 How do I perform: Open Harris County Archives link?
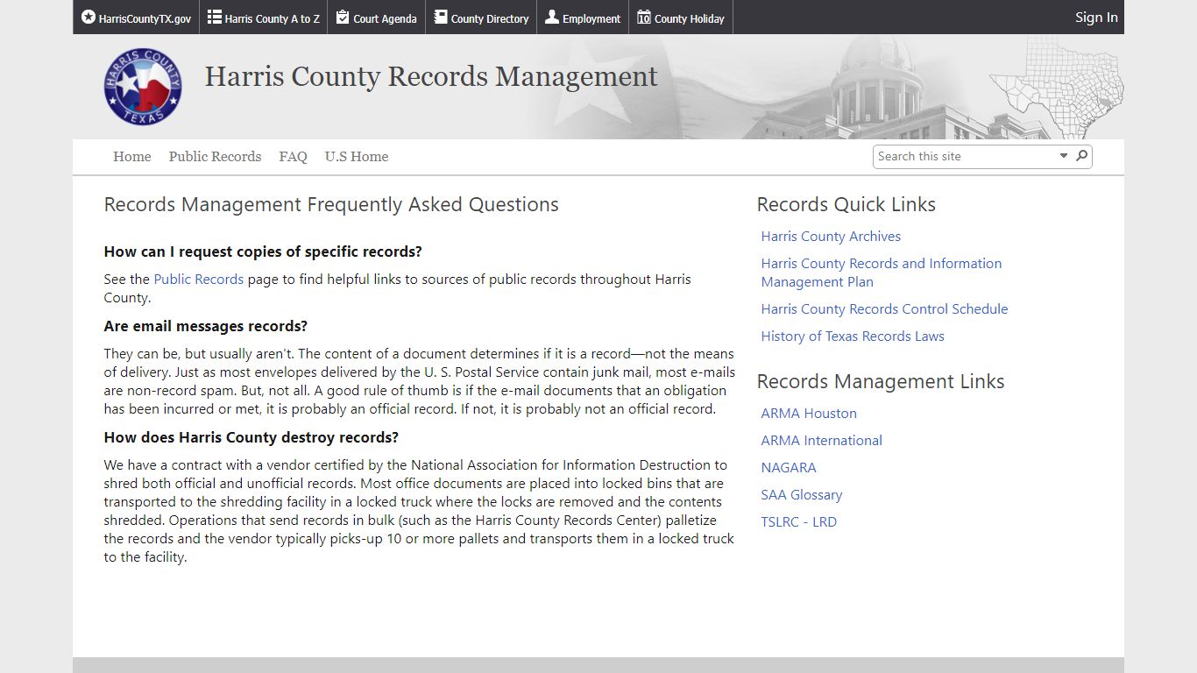click(831, 237)
